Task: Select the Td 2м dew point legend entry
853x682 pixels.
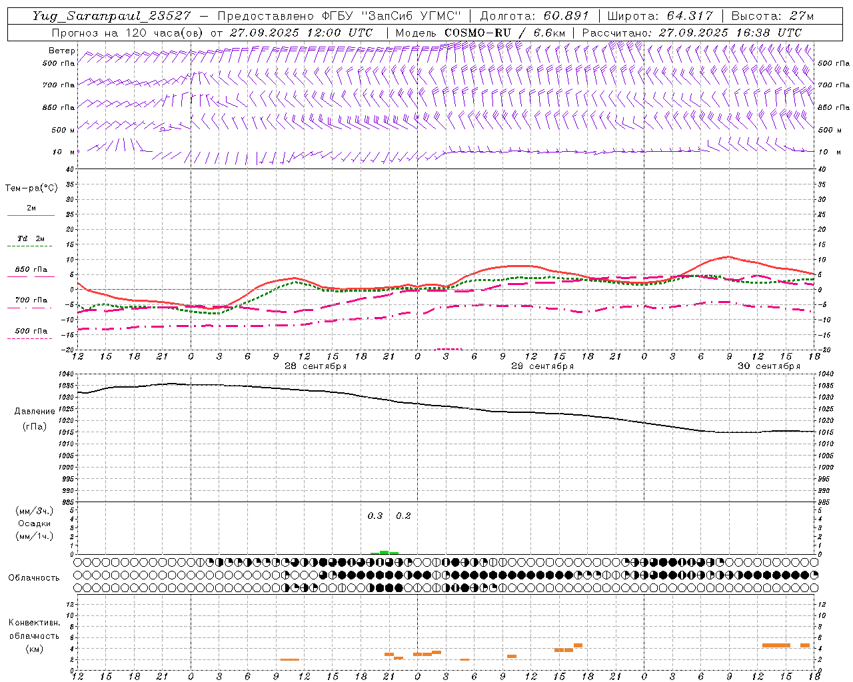Action: (31, 238)
